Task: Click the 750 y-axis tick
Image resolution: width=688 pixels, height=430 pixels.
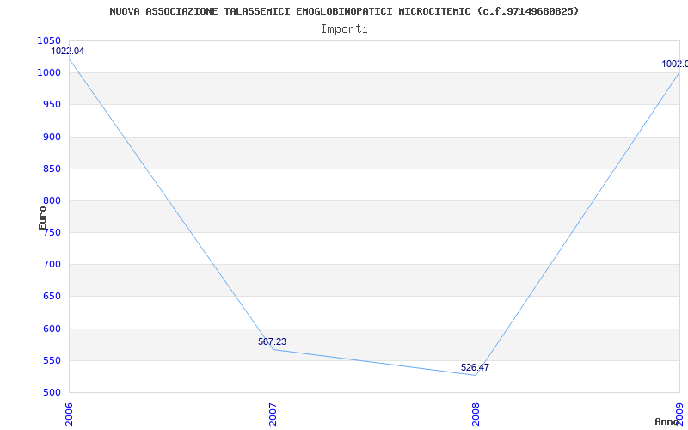Action: 52,232
